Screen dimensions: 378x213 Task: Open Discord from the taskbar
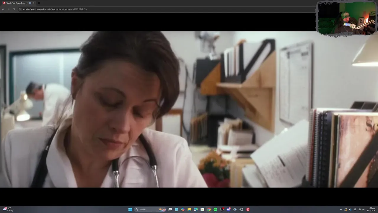(228, 209)
